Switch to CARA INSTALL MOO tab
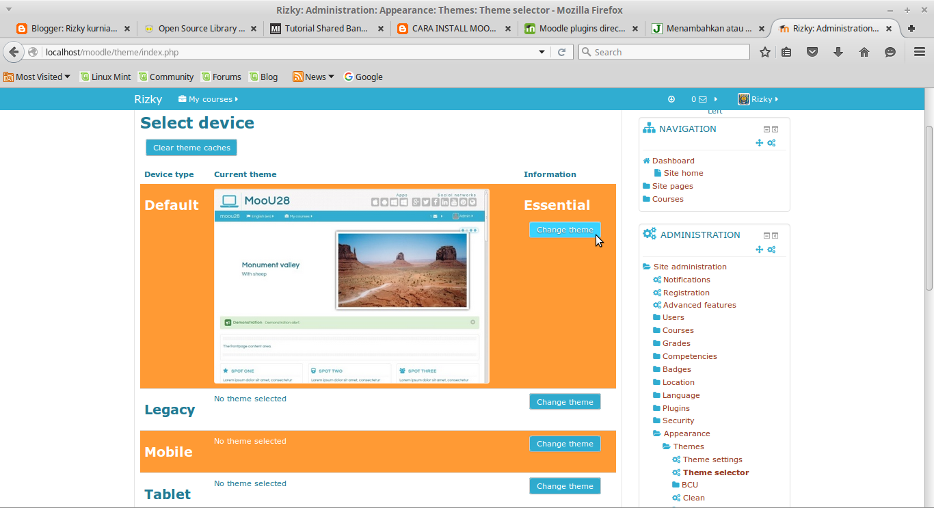Image resolution: width=934 pixels, height=508 pixels. (x=454, y=29)
